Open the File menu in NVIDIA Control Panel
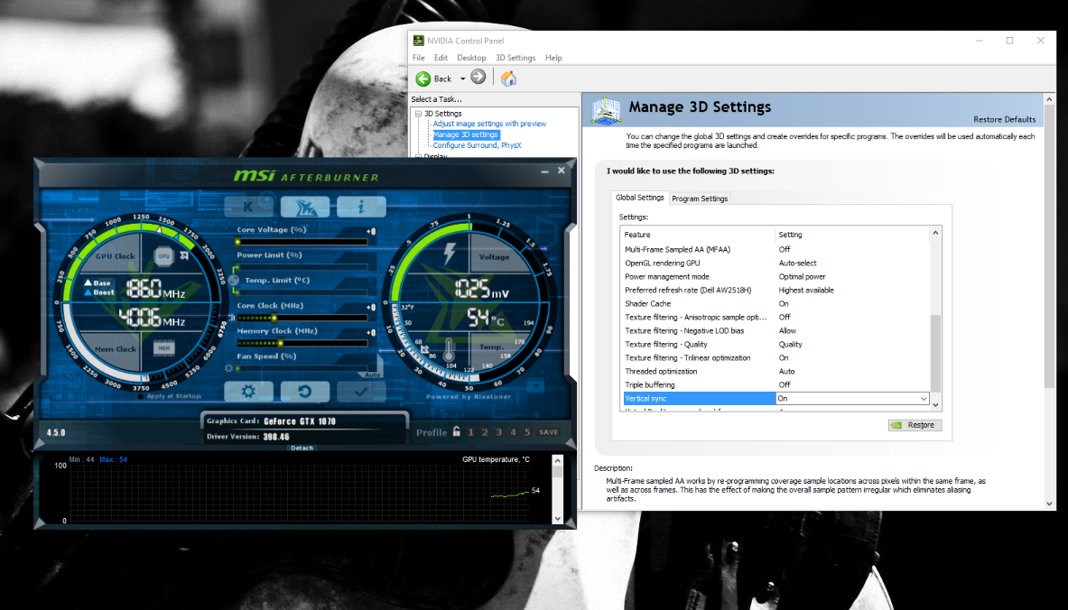 point(418,58)
